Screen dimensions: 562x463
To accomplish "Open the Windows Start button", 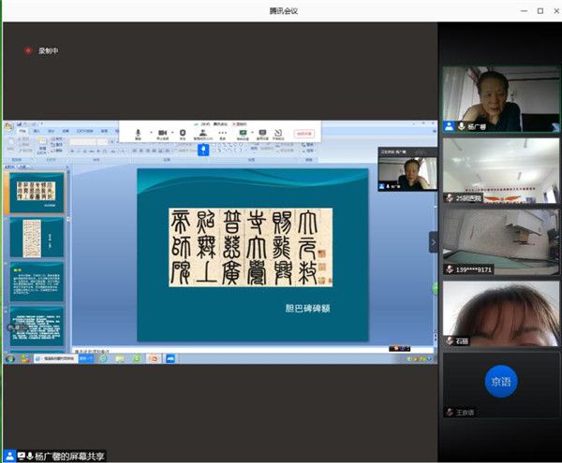I will pyautogui.click(x=10, y=358).
